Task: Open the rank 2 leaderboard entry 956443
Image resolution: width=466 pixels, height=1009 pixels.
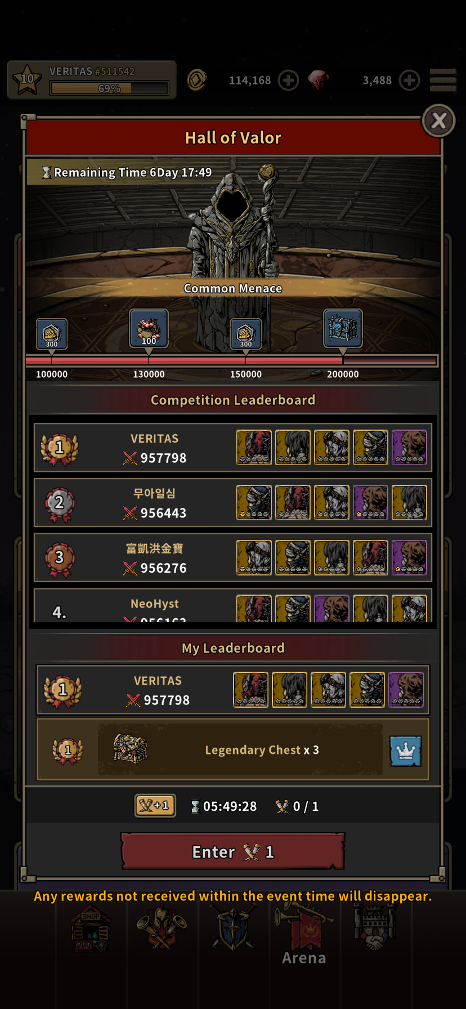Action: 232,503
